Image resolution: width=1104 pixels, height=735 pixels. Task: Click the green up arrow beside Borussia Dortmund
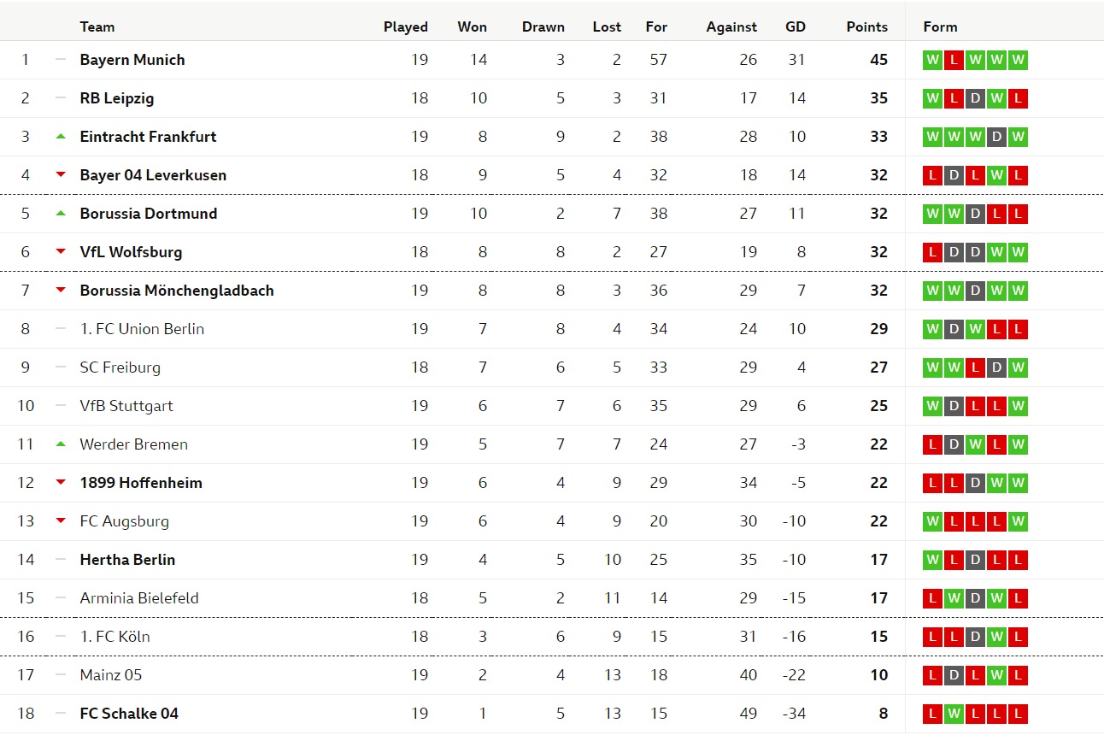[x=61, y=213]
